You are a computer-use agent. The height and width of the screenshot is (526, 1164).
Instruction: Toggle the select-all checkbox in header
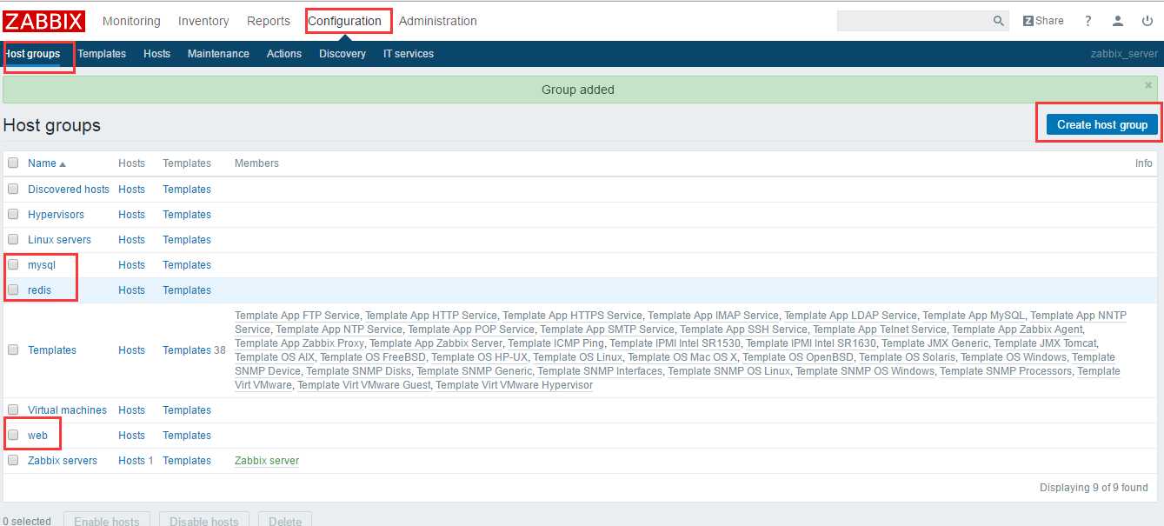pos(13,163)
